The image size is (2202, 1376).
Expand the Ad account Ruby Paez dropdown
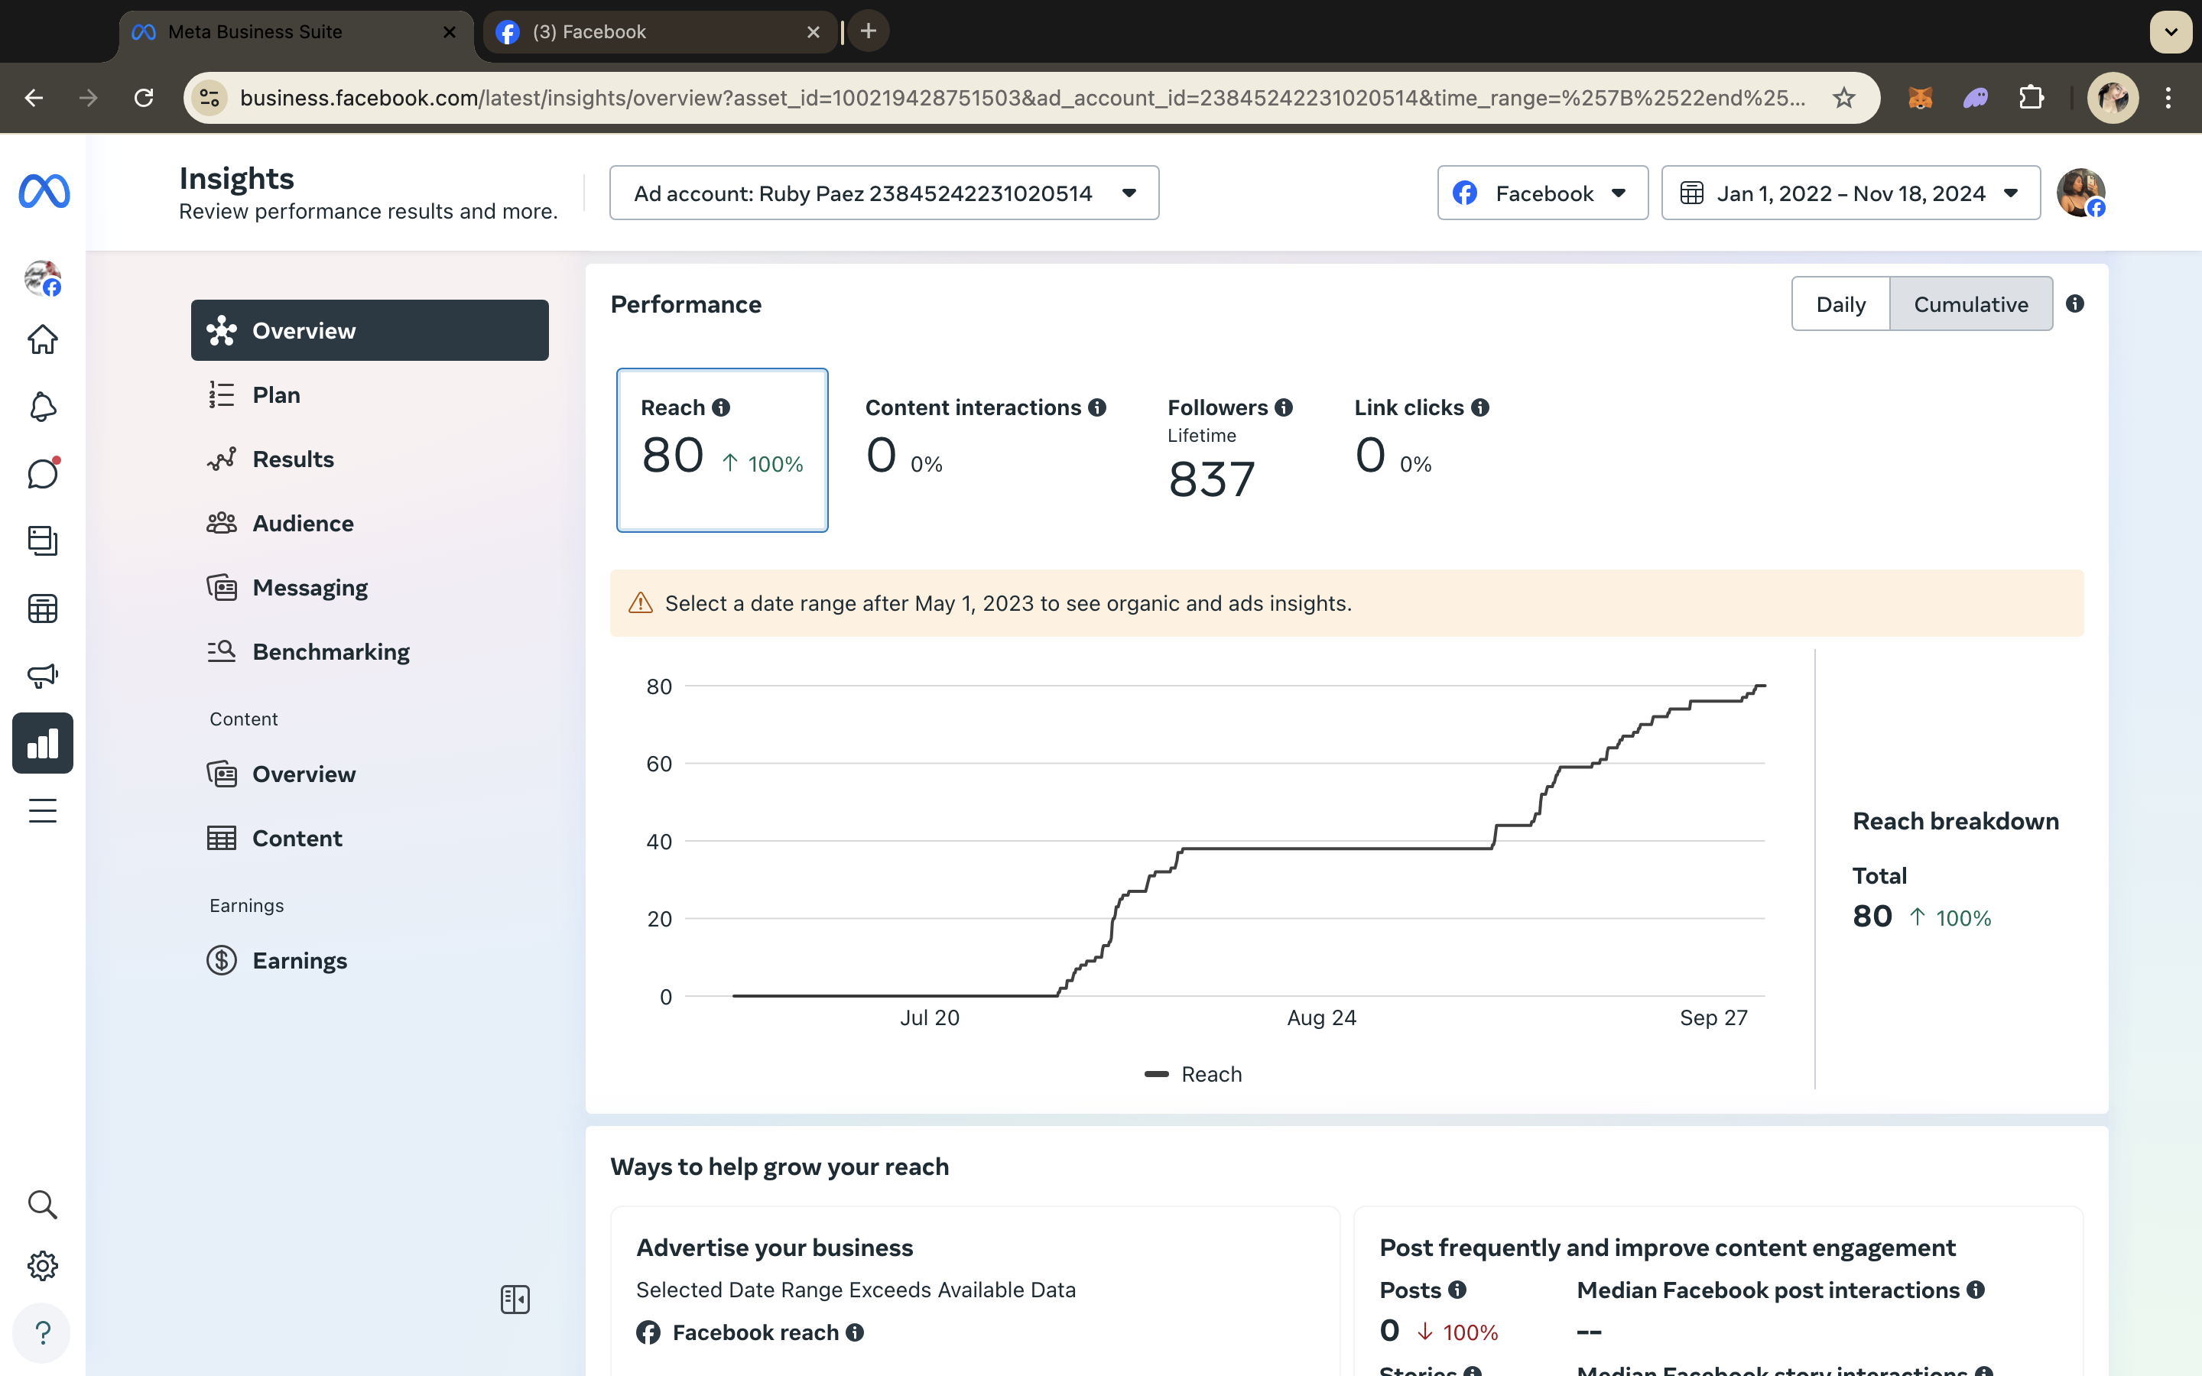click(x=884, y=193)
